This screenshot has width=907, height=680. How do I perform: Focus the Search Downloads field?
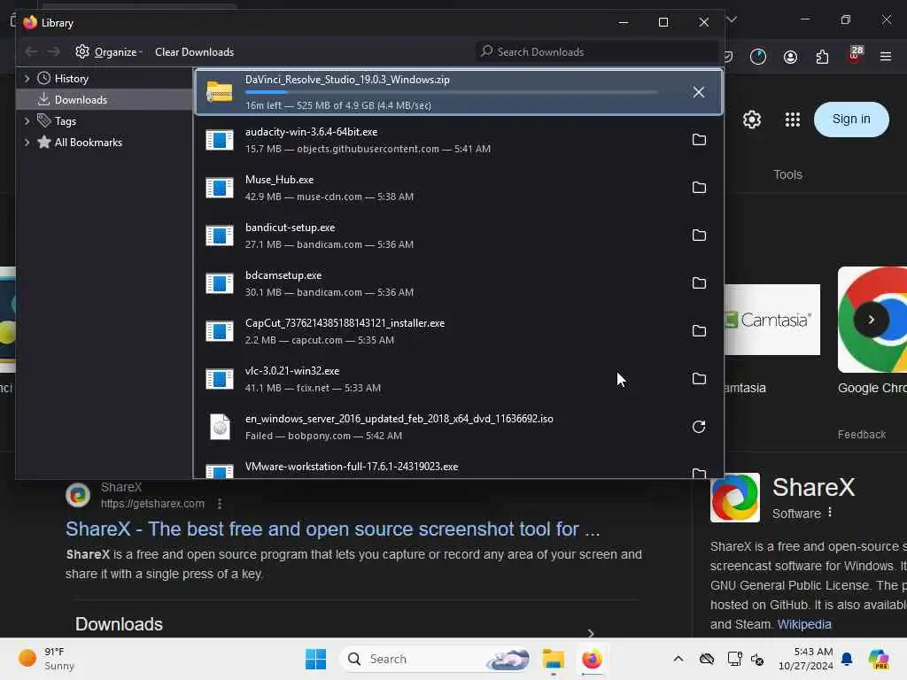597,52
